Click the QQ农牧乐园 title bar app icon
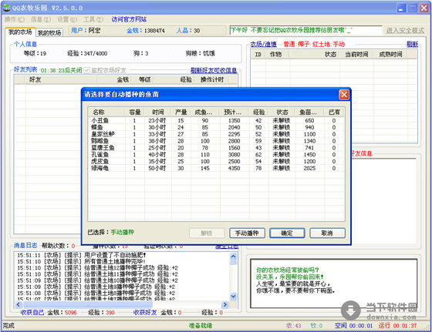 (x=6, y=8)
